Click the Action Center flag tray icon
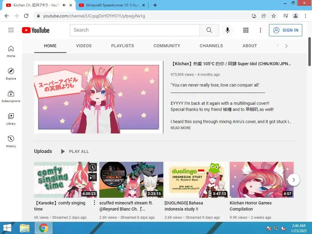This screenshot has width=312, height=234. tap(268, 228)
